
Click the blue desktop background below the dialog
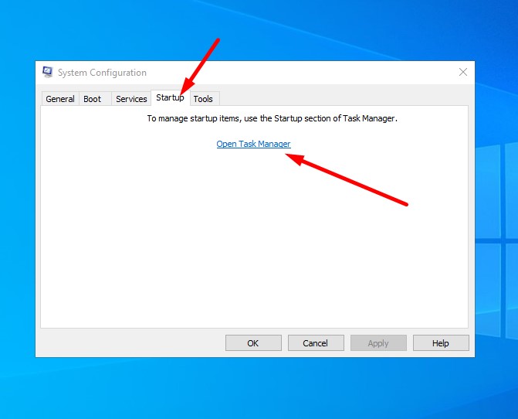[255, 390]
